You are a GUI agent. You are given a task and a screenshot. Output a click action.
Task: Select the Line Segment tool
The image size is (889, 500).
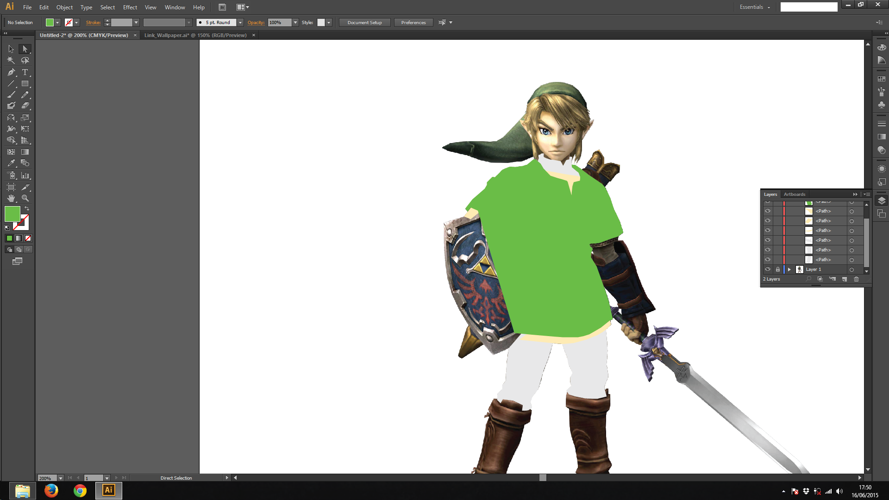[x=11, y=84]
